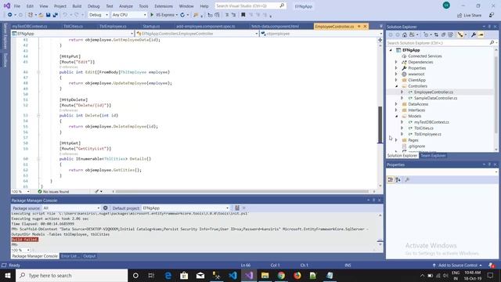Open the Debug configuration dropdown
Image resolution: width=501 pixels, height=282 pixels.
click(99, 15)
